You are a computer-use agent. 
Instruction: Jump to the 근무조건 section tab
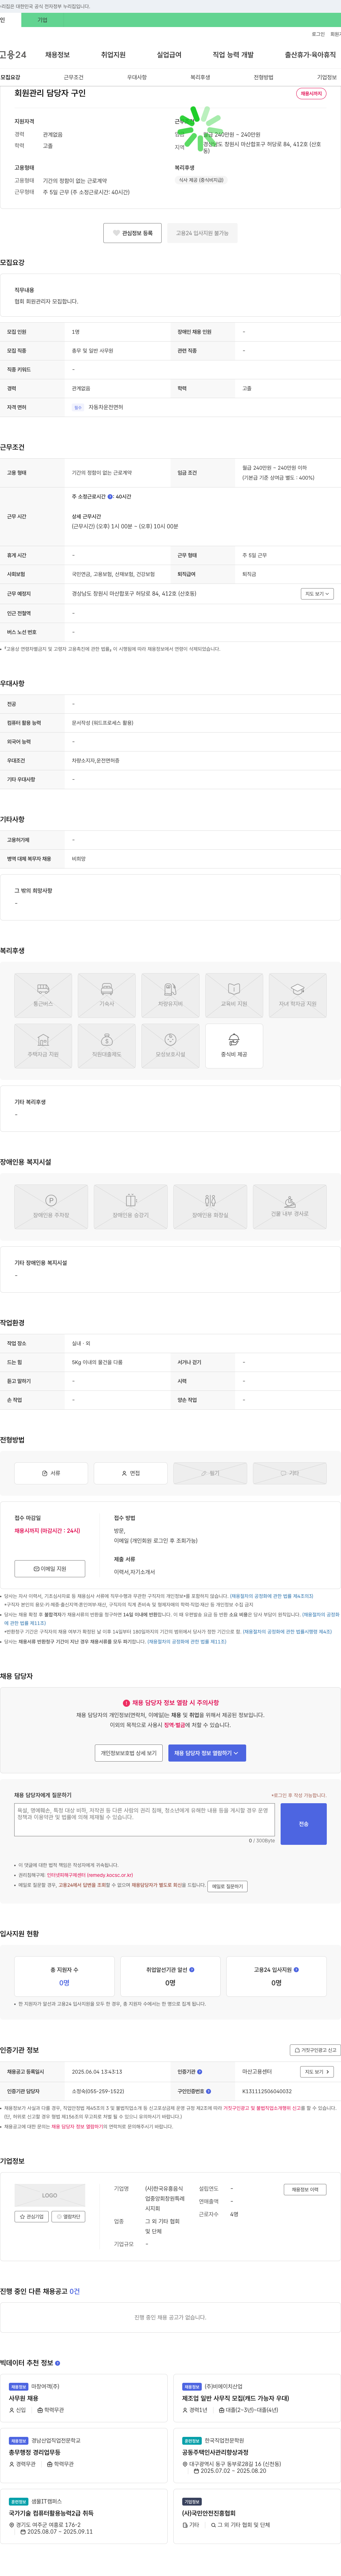tap(74, 77)
